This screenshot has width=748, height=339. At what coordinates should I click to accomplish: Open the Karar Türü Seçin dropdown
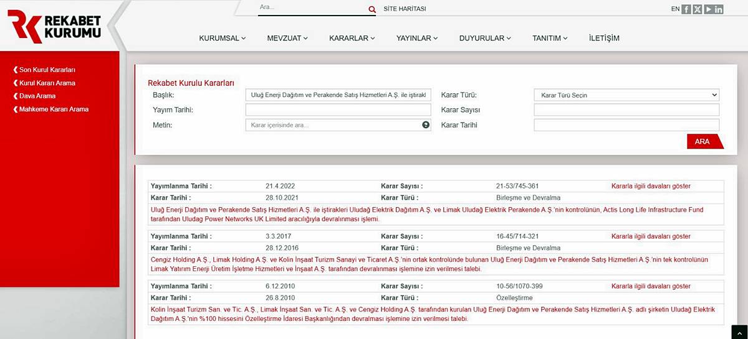pos(626,95)
